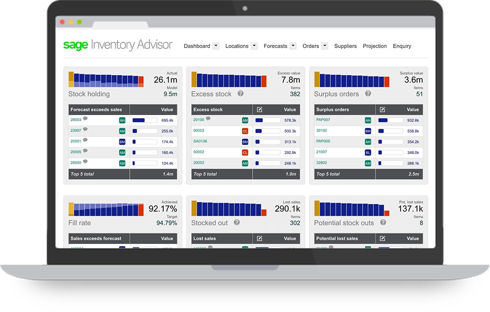Click the BM badge for item SA0136
490x312 pixels.
point(245,142)
